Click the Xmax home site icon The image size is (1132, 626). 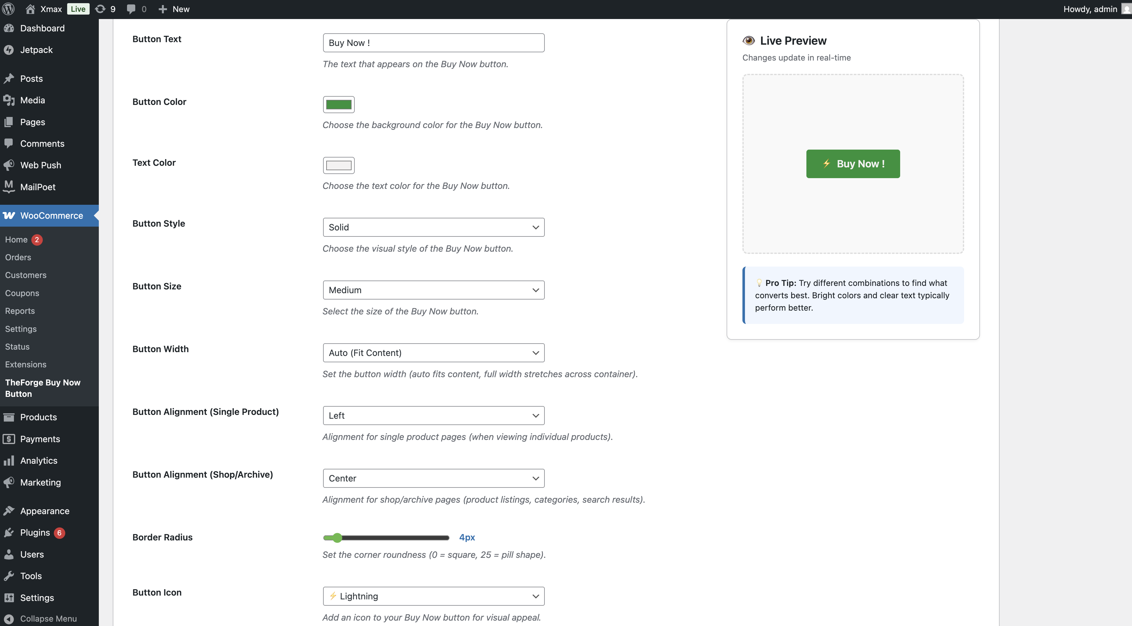tap(30, 9)
